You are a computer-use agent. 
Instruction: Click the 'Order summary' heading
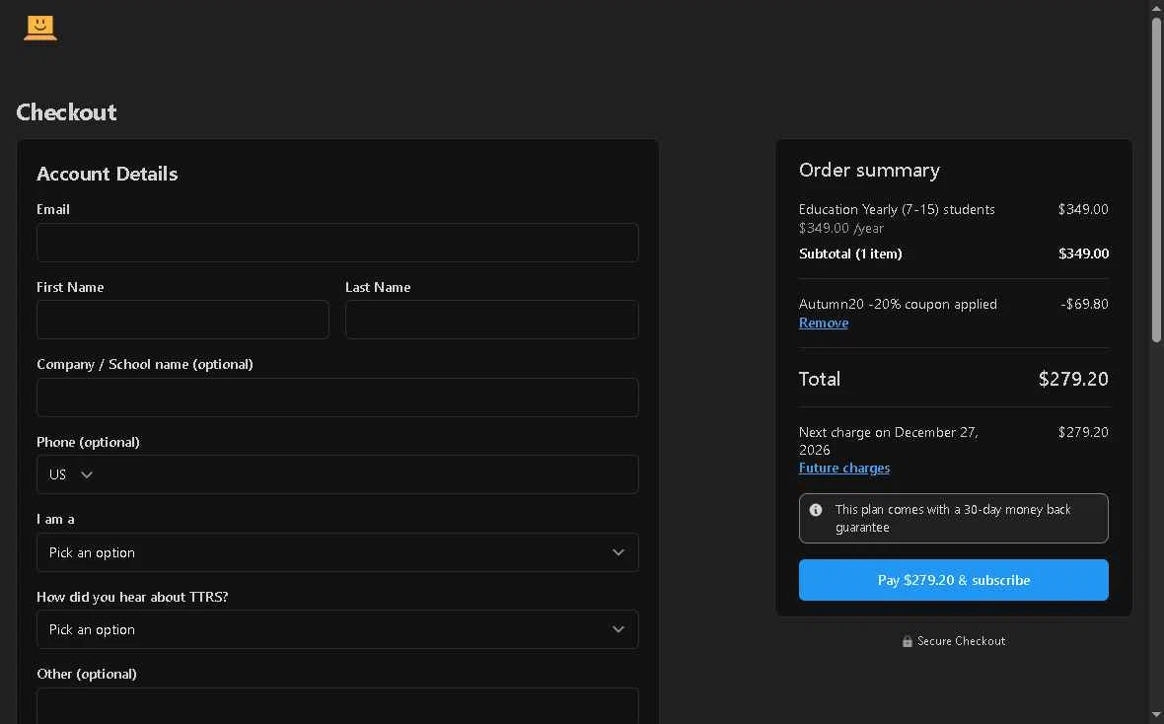coord(869,170)
